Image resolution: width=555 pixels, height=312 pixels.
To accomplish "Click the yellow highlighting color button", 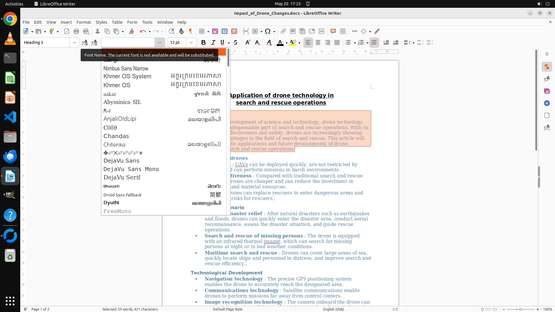I will point(293,42).
